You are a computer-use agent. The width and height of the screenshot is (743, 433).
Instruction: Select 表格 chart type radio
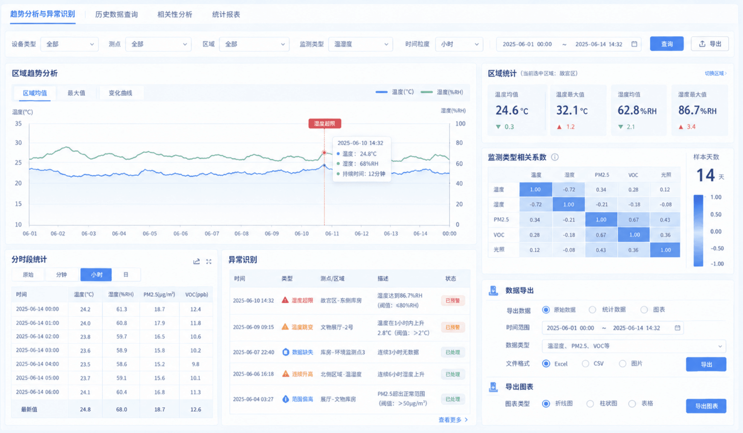(632, 404)
